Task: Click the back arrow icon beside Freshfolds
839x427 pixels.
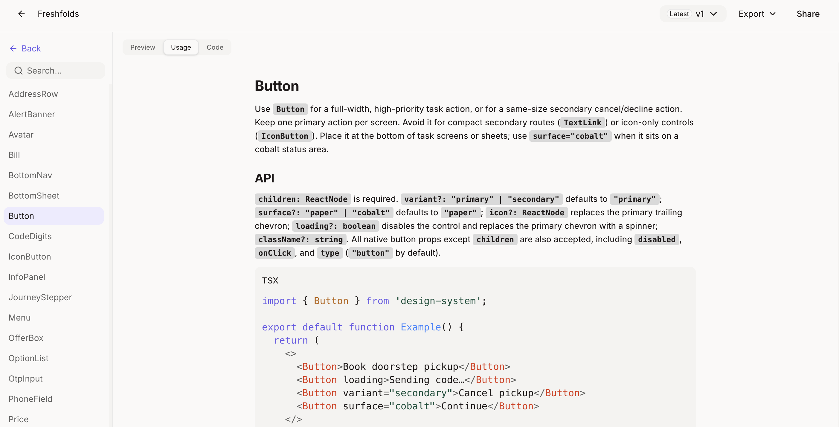Action: 22,14
